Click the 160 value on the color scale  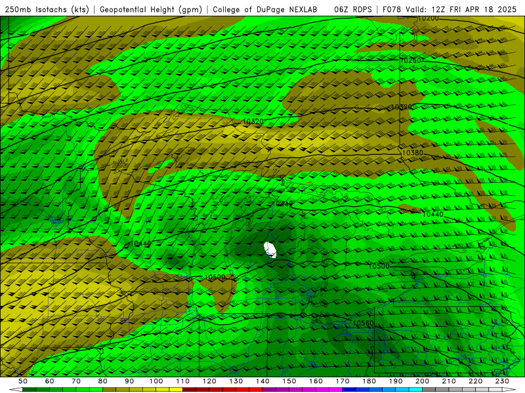tap(316, 381)
